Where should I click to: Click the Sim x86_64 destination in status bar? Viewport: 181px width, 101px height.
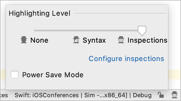(106, 95)
